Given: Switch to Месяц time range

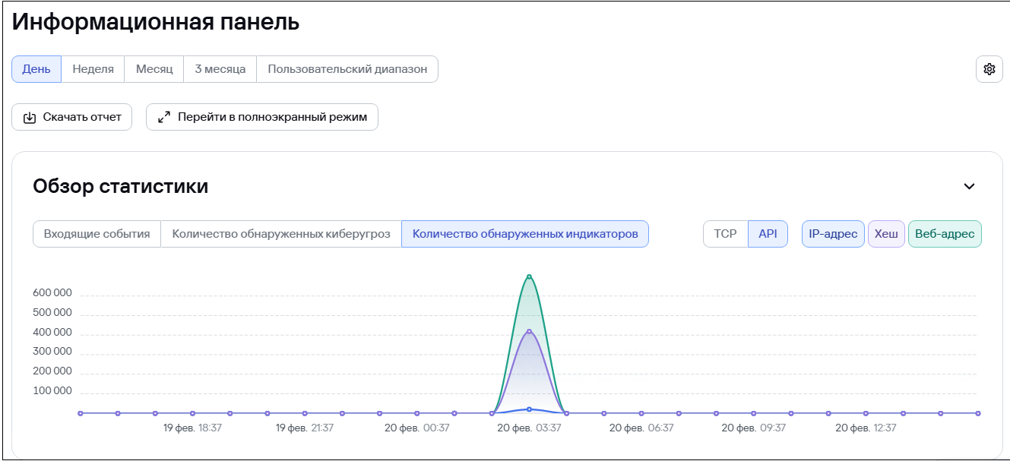Looking at the screenshot, I should 154,69.
